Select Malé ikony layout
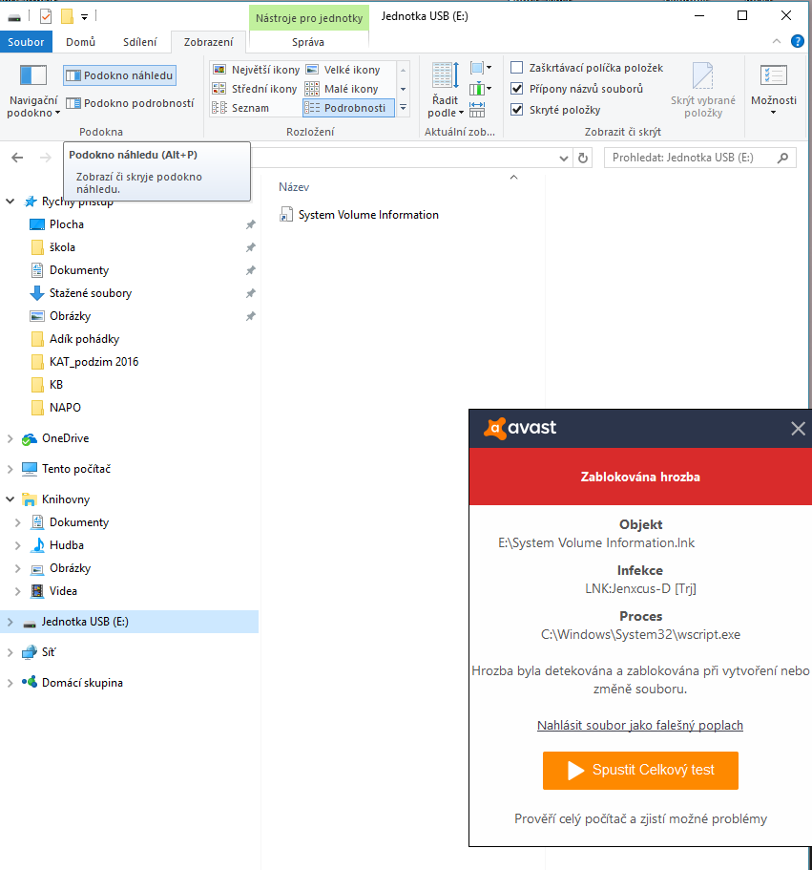Viewport: 812px width, 870px height. [343, 89]
